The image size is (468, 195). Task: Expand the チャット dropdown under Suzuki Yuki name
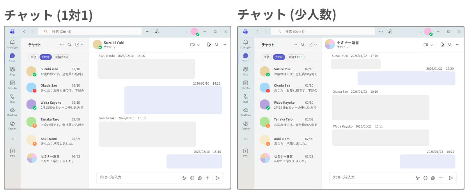tap(110, 47)
